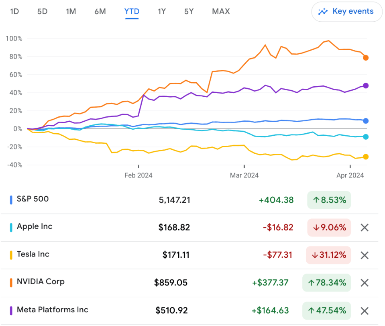Open Key events button
The image size is (385, 326).
point(346,12)
